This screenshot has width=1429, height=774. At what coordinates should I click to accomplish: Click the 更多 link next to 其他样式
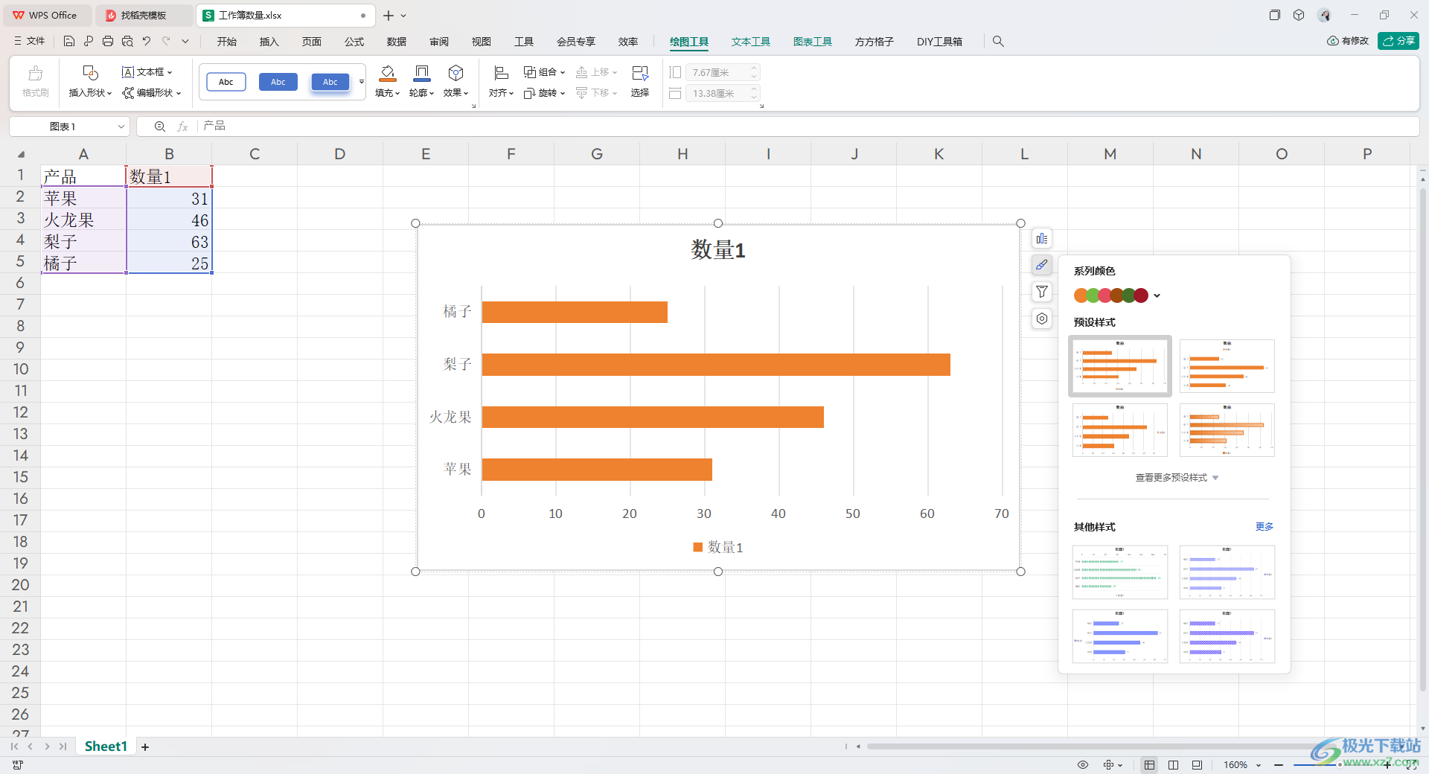[x=1265, y=527]
